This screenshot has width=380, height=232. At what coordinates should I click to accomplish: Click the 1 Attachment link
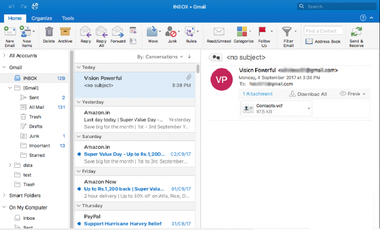point(257,93)
